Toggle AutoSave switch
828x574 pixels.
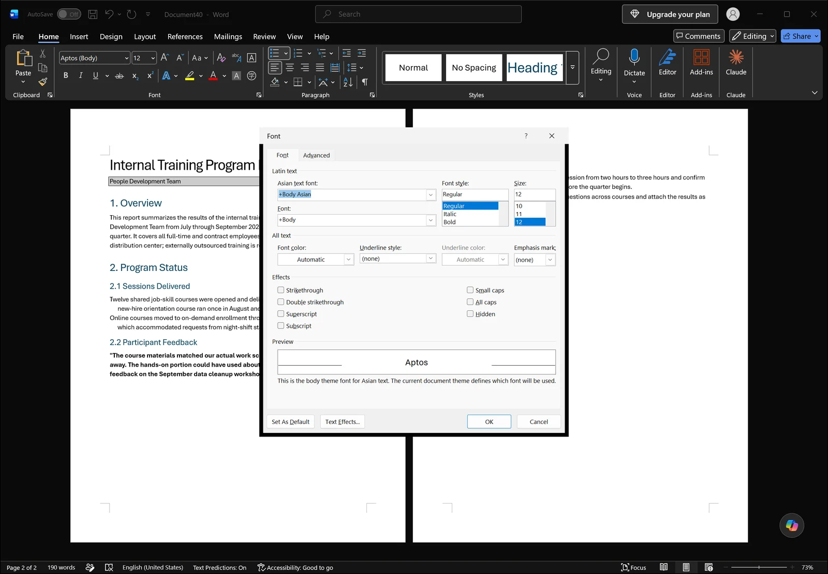pyautogui.click(x=69, y=14)
